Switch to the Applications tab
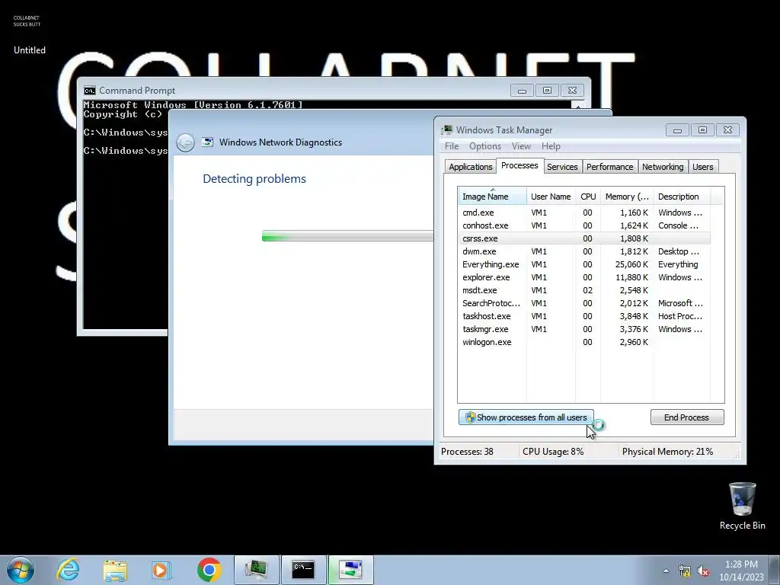Screen dimensions: 780x585 [470, 167]
